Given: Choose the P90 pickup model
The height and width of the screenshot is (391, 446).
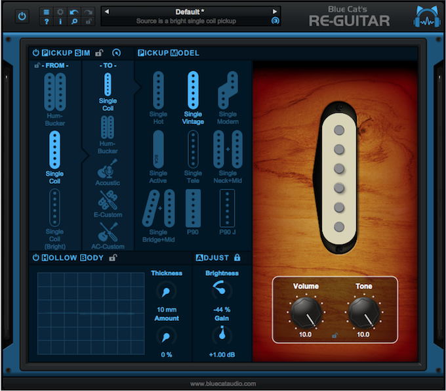Looking at the screenshot, I should [x=193, y=212].
